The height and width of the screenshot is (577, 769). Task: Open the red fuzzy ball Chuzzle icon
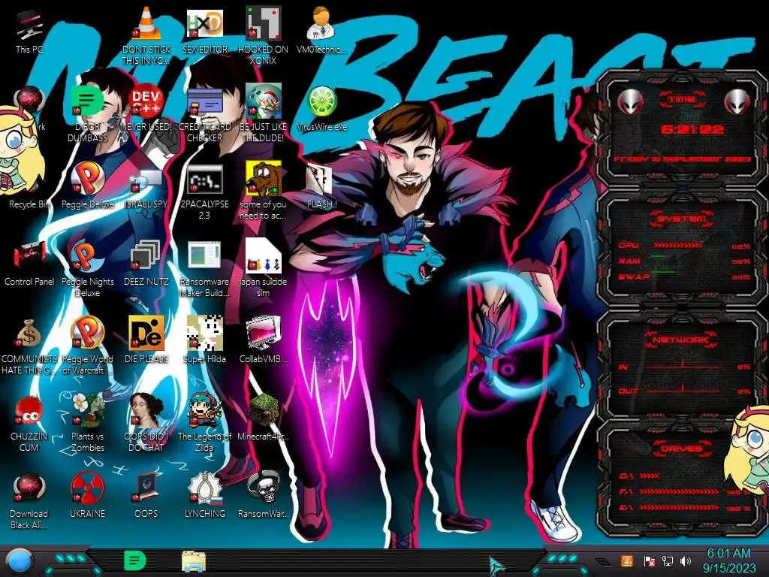click(29, 423)
